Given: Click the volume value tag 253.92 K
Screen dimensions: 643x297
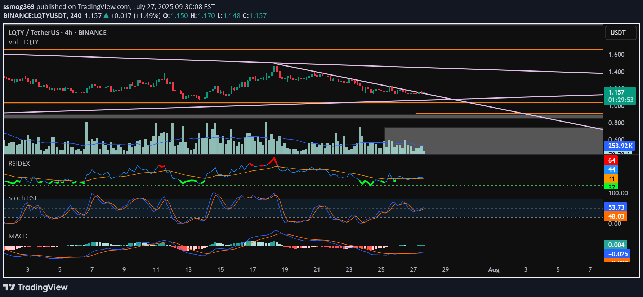Looking at the screenshot, I should click(x=619, y=146).
